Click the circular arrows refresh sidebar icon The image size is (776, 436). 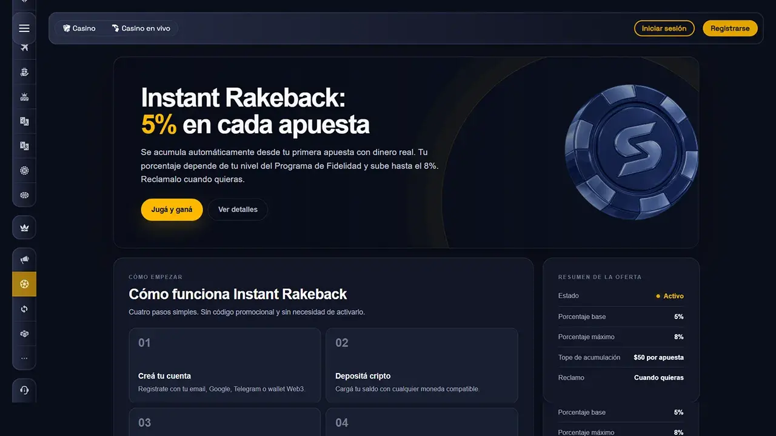(24, 309)
